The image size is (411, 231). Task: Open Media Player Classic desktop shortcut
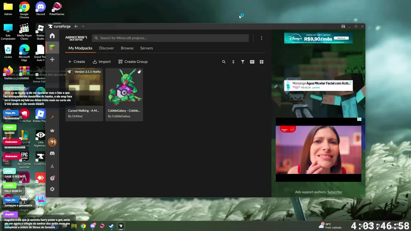point(24,32)
